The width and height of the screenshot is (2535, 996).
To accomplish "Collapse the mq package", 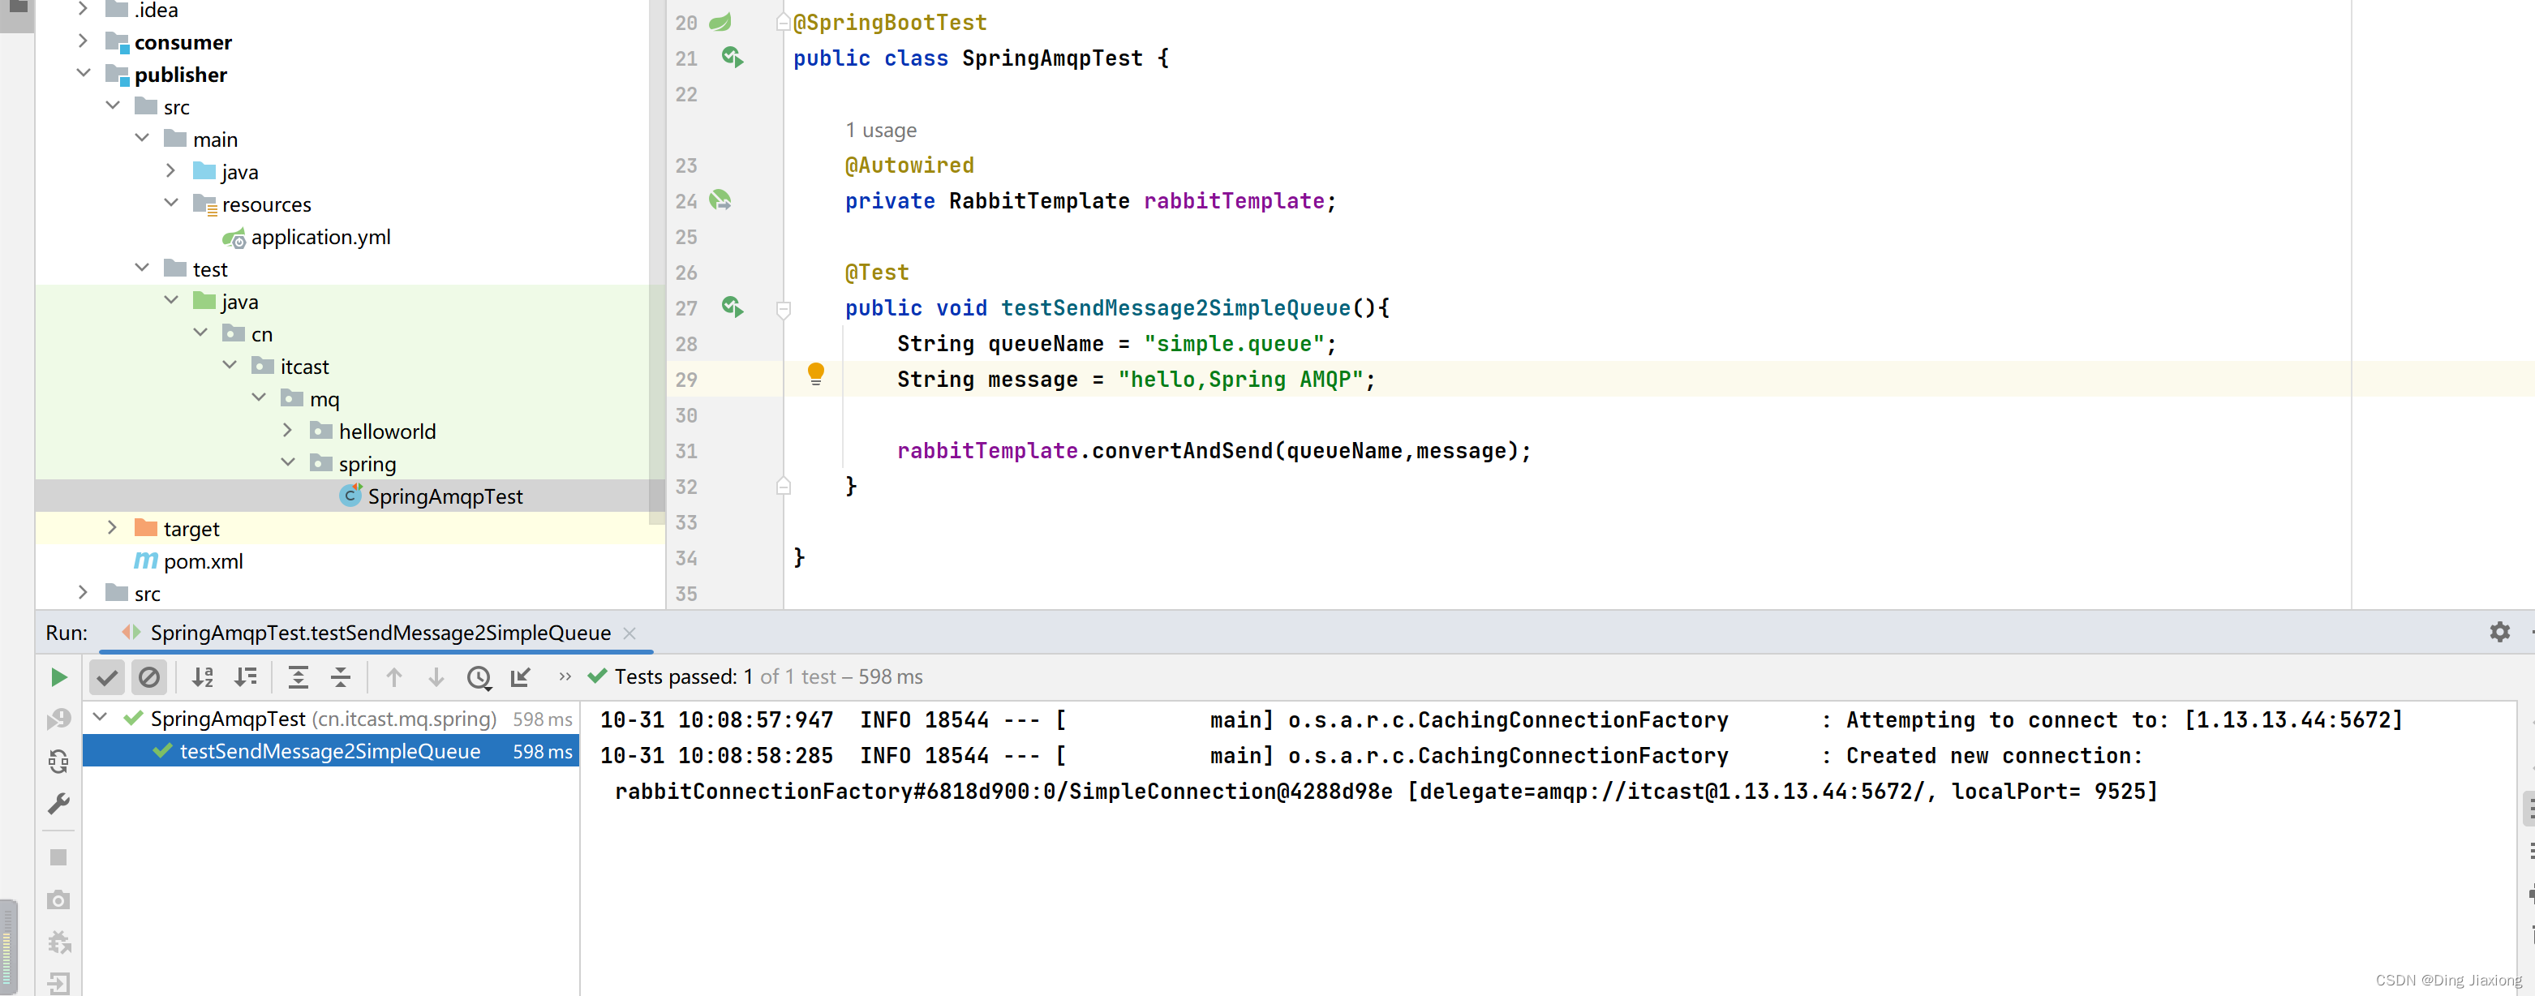I will click(259, 397).
